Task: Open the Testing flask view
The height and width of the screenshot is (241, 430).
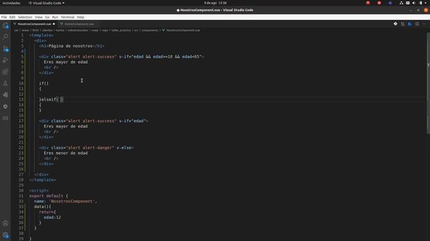Action: [5, 83]
